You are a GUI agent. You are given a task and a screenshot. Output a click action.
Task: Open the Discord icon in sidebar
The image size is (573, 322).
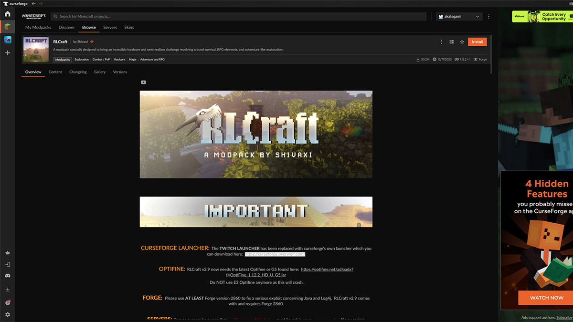pos(7,276)
